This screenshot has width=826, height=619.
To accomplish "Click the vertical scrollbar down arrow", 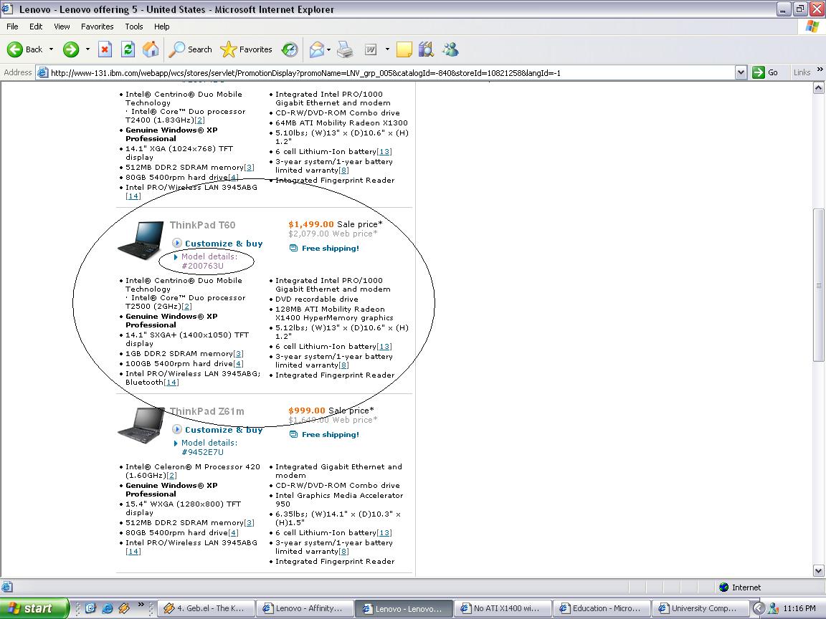I will [819, 570].
